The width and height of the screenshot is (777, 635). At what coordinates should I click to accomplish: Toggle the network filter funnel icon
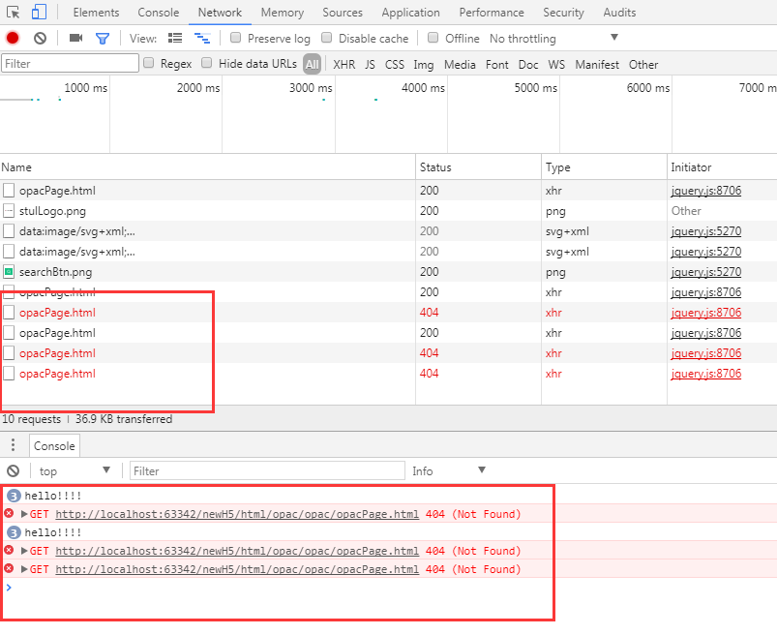[x=103, y=38]
